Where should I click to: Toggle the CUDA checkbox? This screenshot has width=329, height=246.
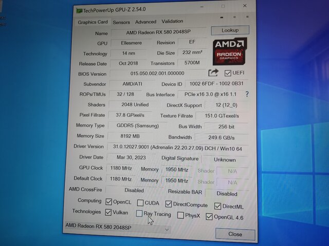pos(140,203)
